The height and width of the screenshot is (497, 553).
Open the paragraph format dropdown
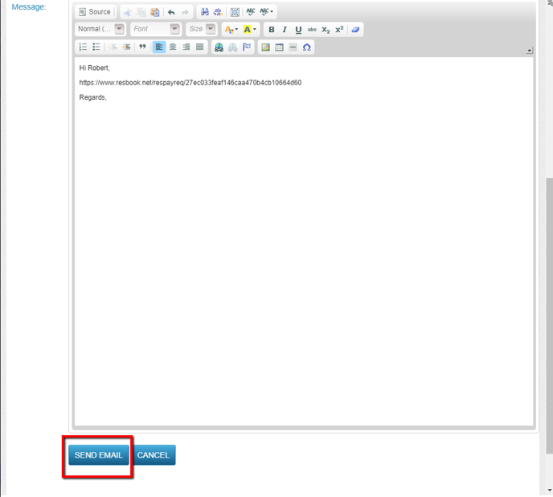click(x=100, y=29)
